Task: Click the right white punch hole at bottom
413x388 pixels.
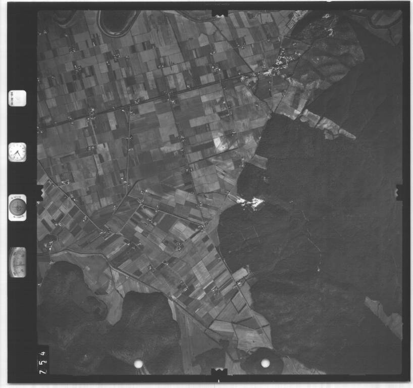Action: pos(265,363)
